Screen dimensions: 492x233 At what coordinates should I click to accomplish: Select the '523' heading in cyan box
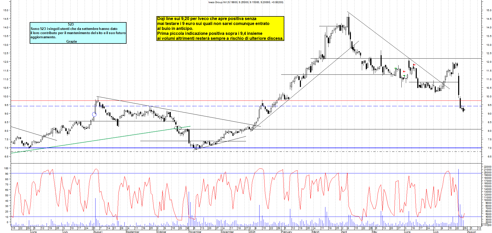click(71, 24)
